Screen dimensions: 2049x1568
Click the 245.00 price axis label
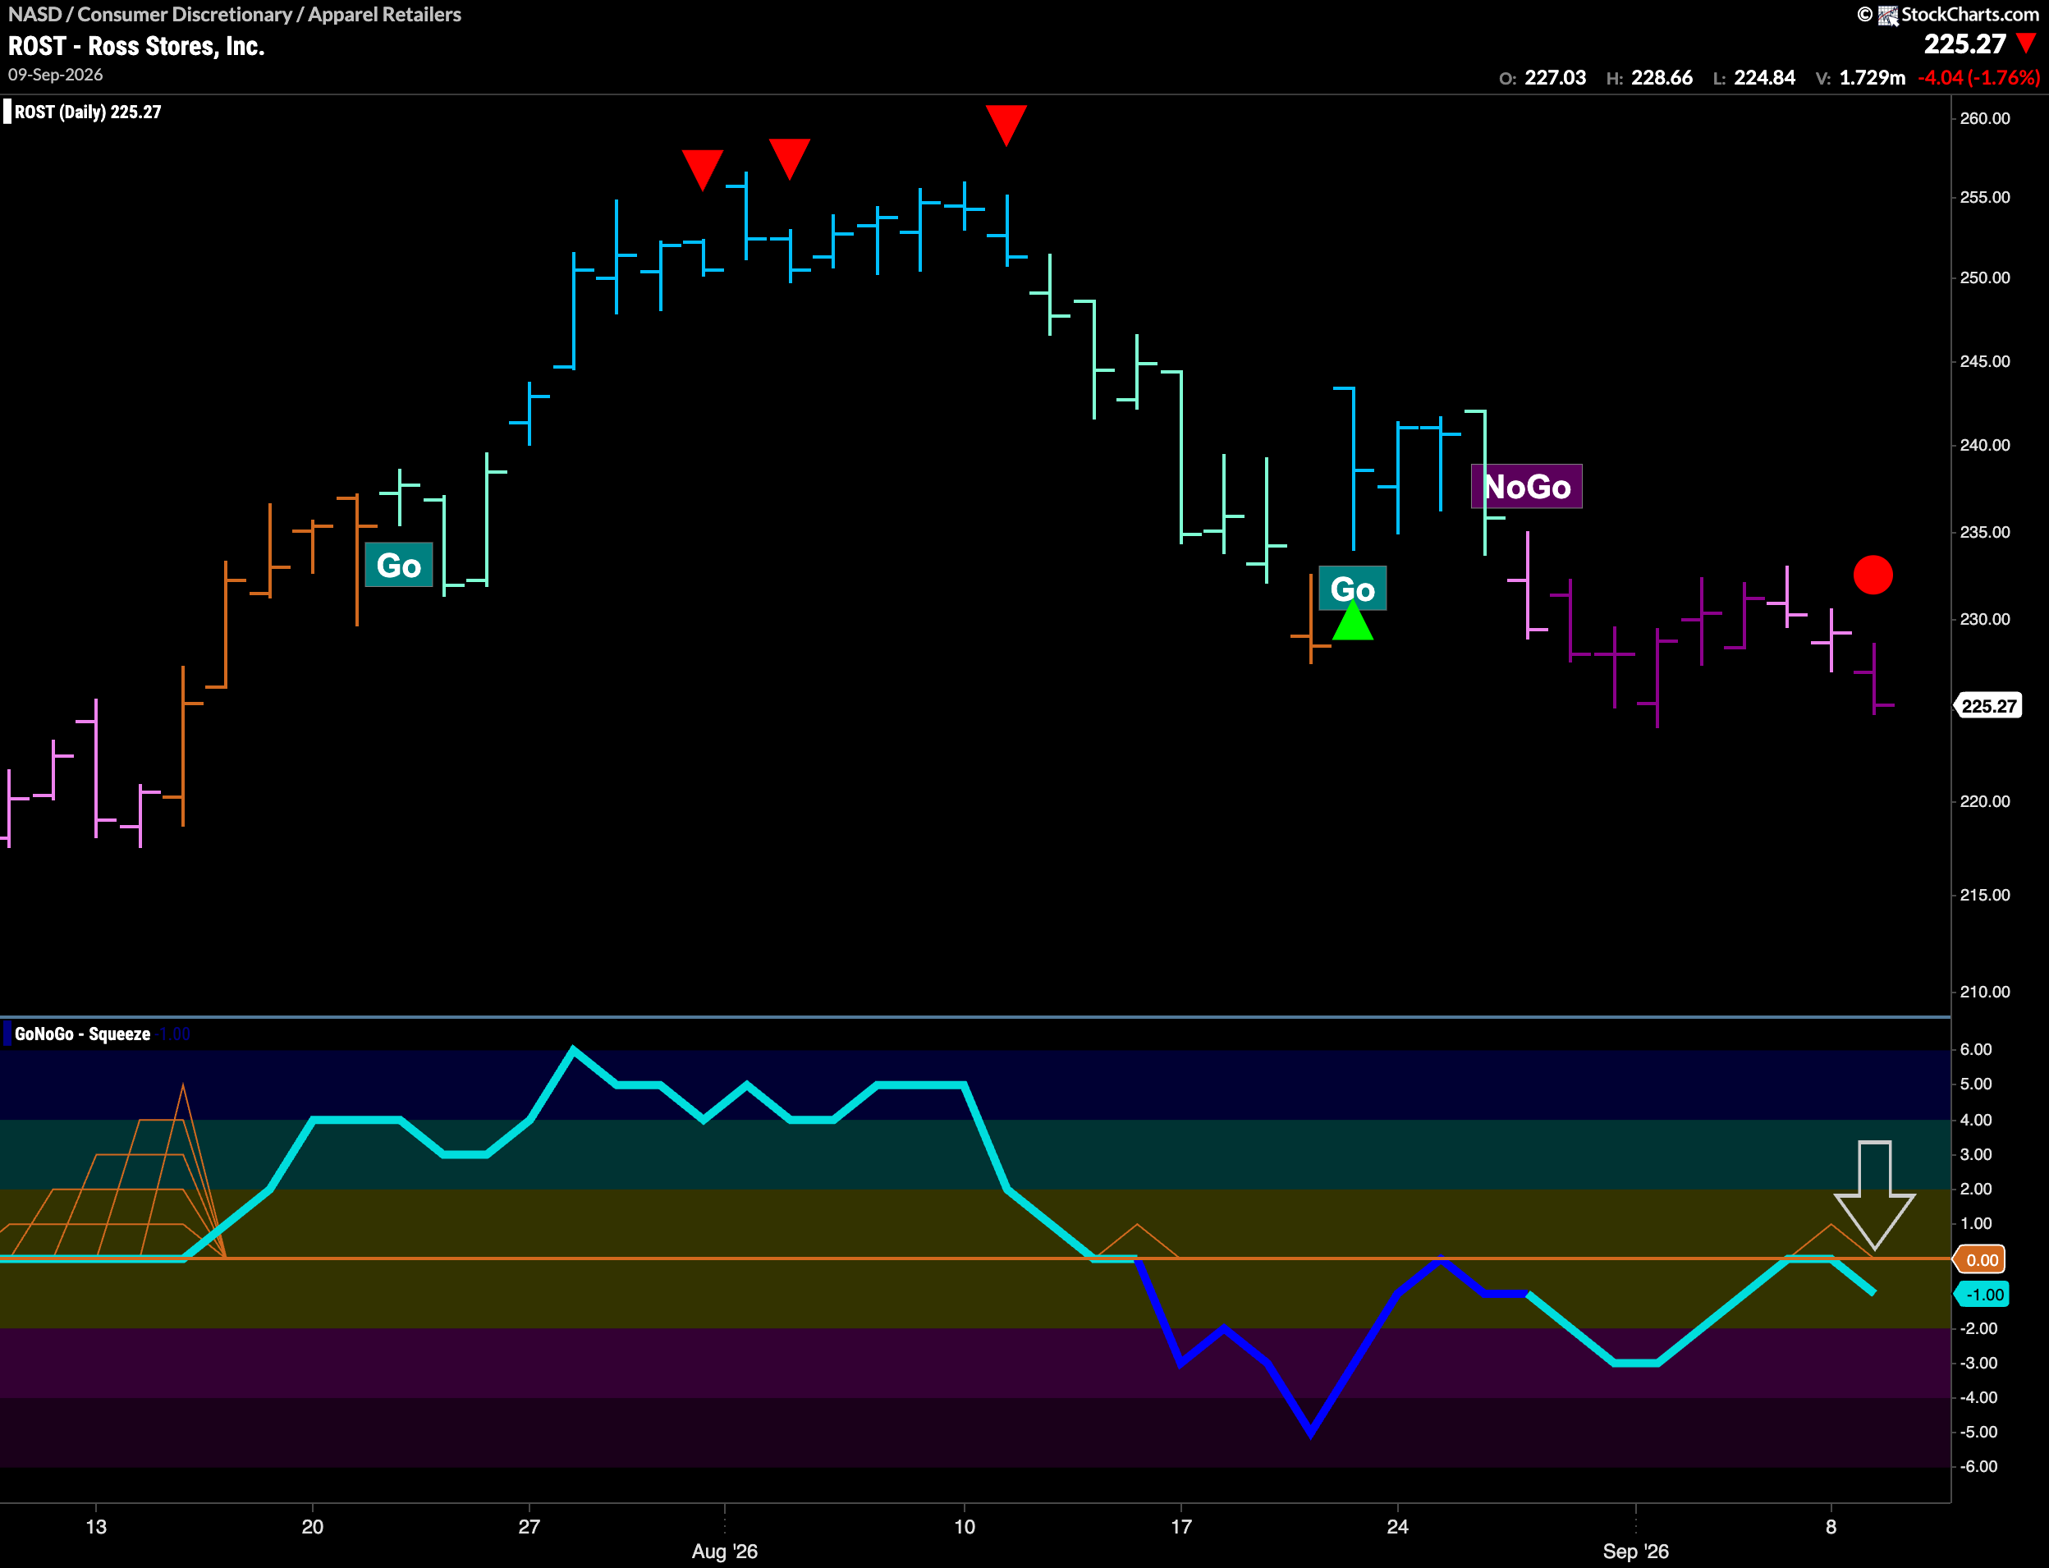click(1985, 361)
